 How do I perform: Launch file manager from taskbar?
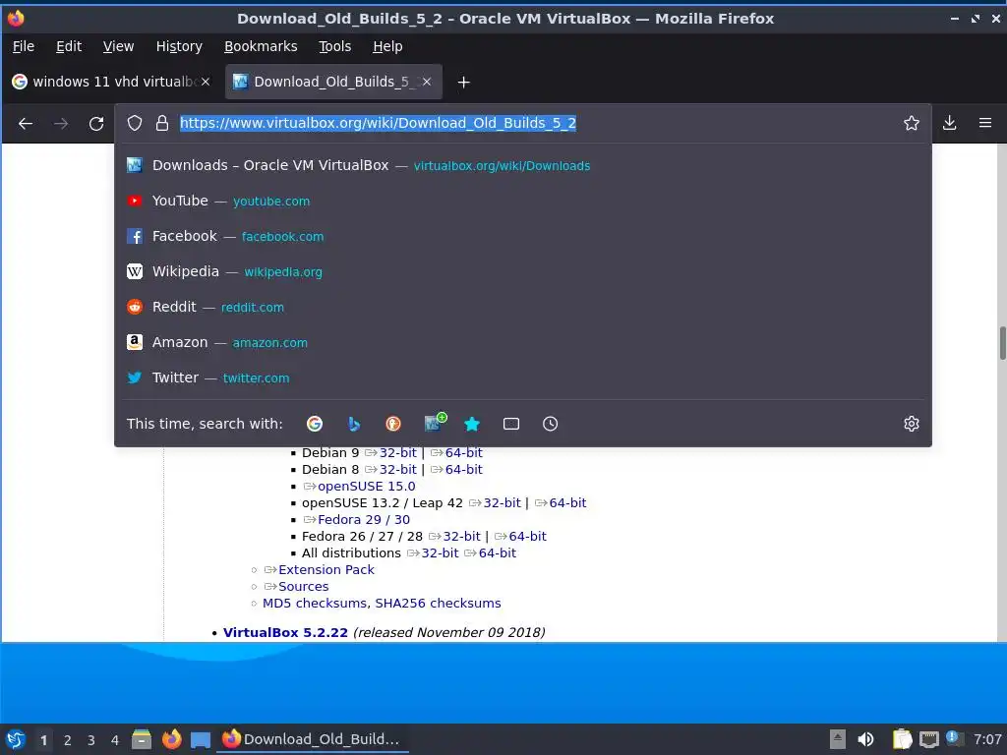(x=142, y=739)
